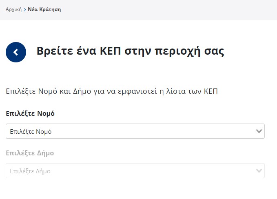Select the Νέα Κράτηση breadcrumb item

click(44, 9)
